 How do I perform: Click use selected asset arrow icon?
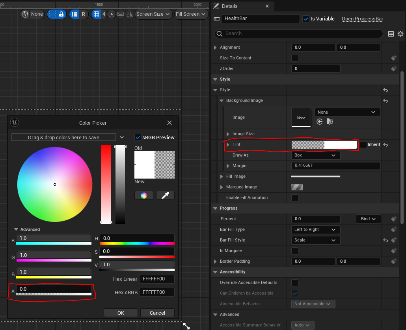320,122
